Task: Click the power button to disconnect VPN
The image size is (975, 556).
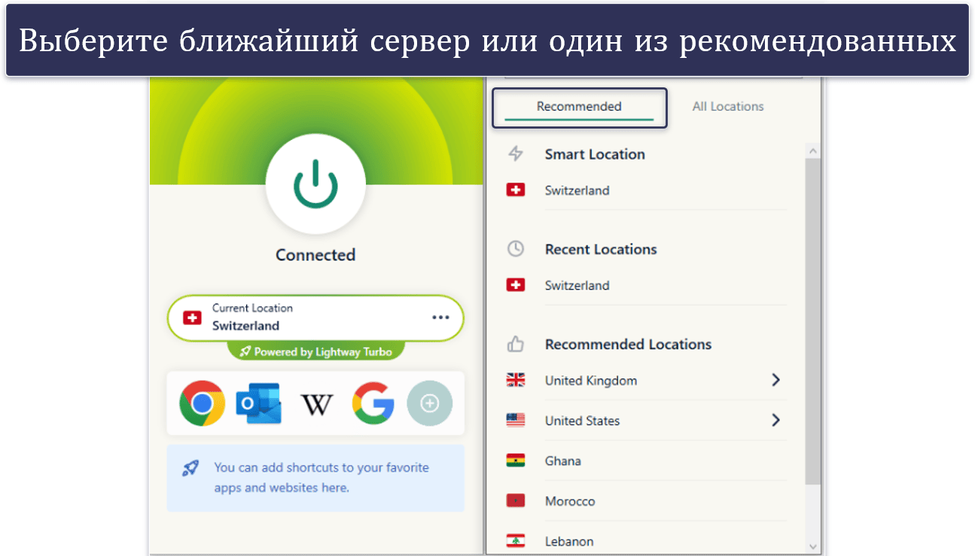Action: click(315, 183)
